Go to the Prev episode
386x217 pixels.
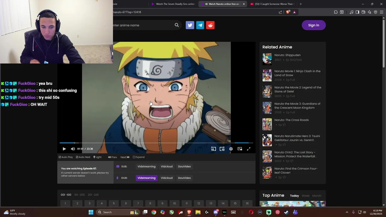[x=112, y=157]
